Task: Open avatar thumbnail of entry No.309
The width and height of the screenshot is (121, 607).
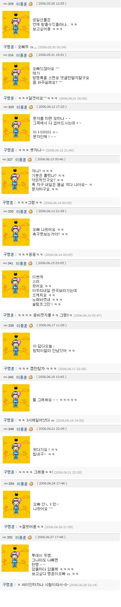Action: point(16,25)
